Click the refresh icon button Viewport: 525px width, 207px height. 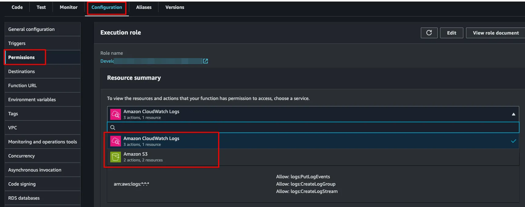click(429, 33)
